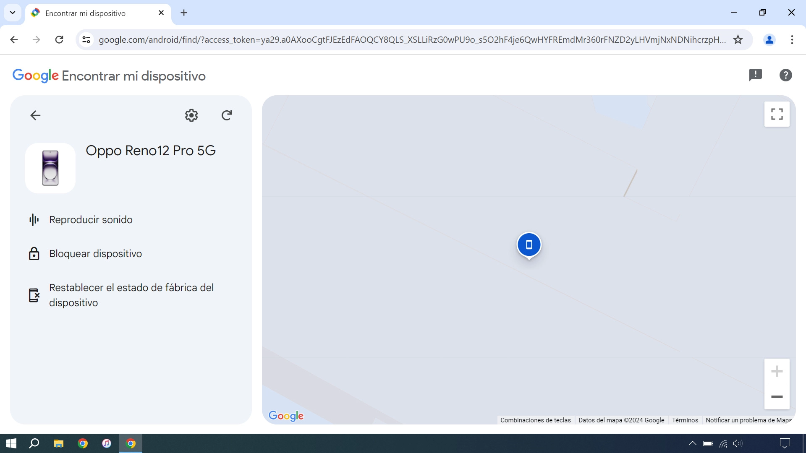806x453 pixels.
Task: Open the Términos link on map
Action: coord(685,420)
